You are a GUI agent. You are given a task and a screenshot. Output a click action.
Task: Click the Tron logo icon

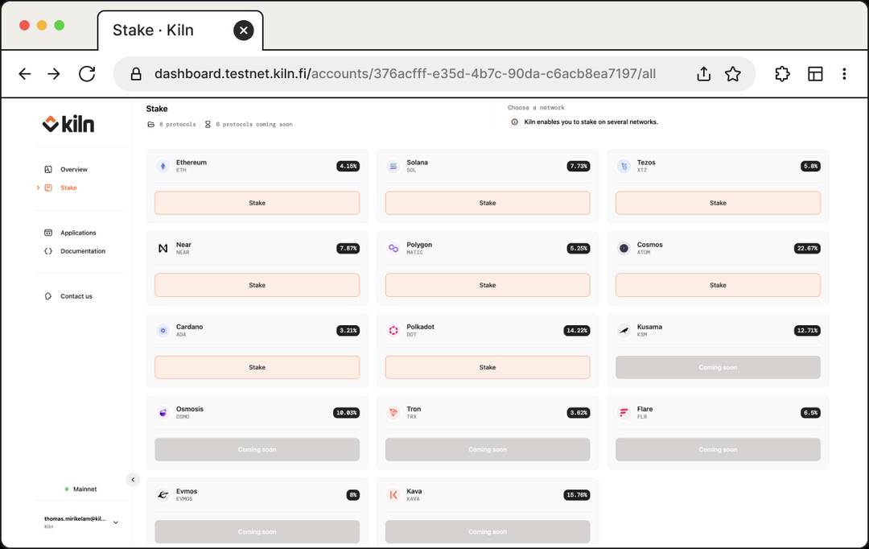[x=393, y=412]
